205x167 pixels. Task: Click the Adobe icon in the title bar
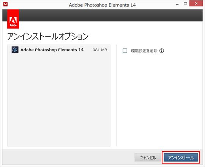5,4
